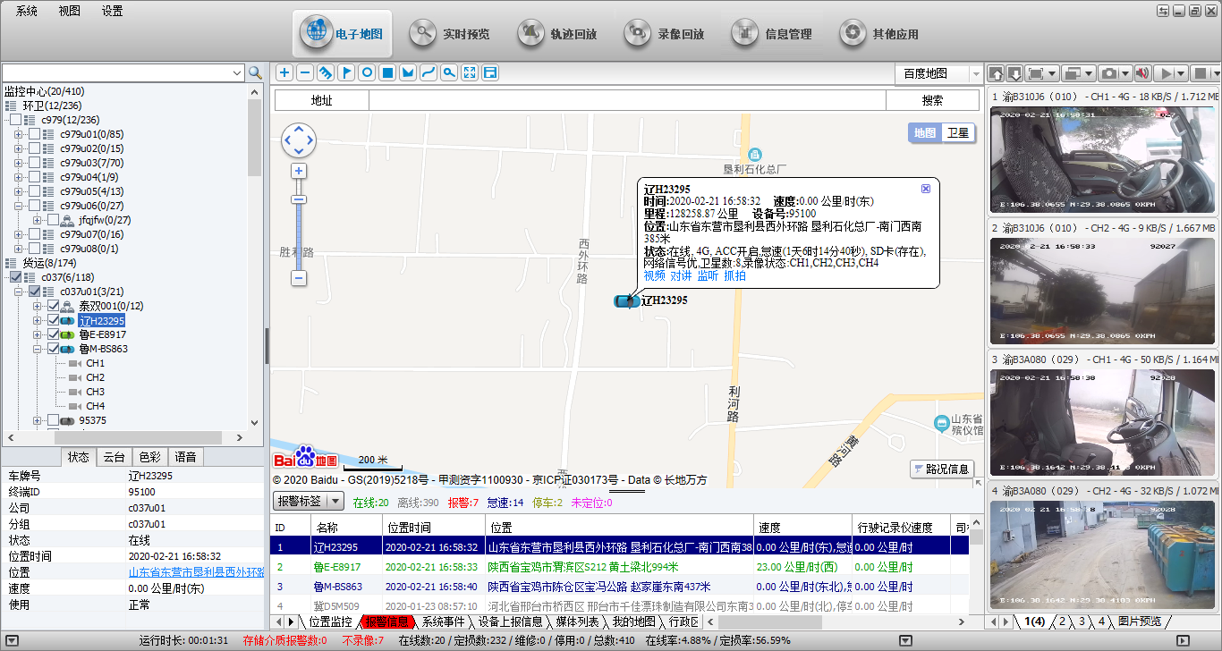Open 视图 menu
This screenshot has height=651, width=1222.
pyautogui.click(x=69, y=11)
